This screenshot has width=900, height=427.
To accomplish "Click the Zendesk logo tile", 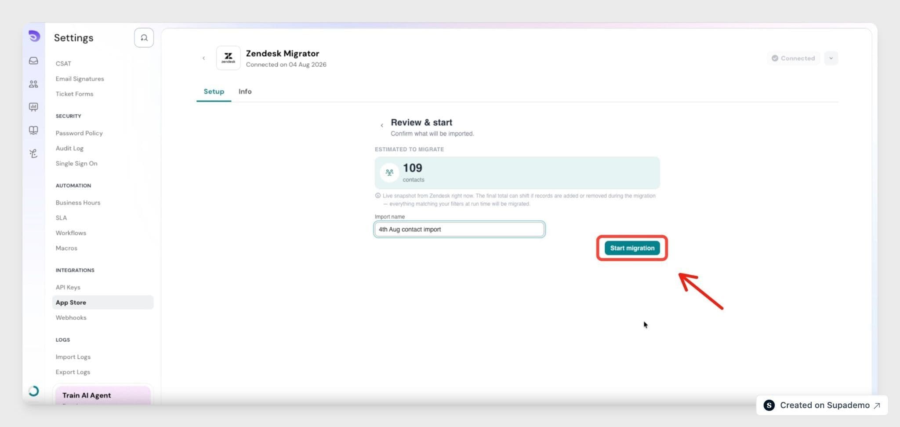I will click(228, 58).
